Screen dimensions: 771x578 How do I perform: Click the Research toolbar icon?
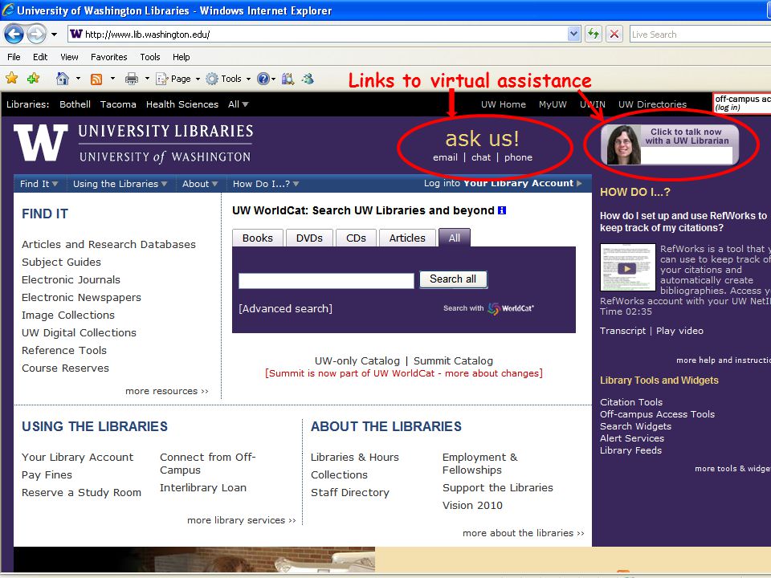288,79
